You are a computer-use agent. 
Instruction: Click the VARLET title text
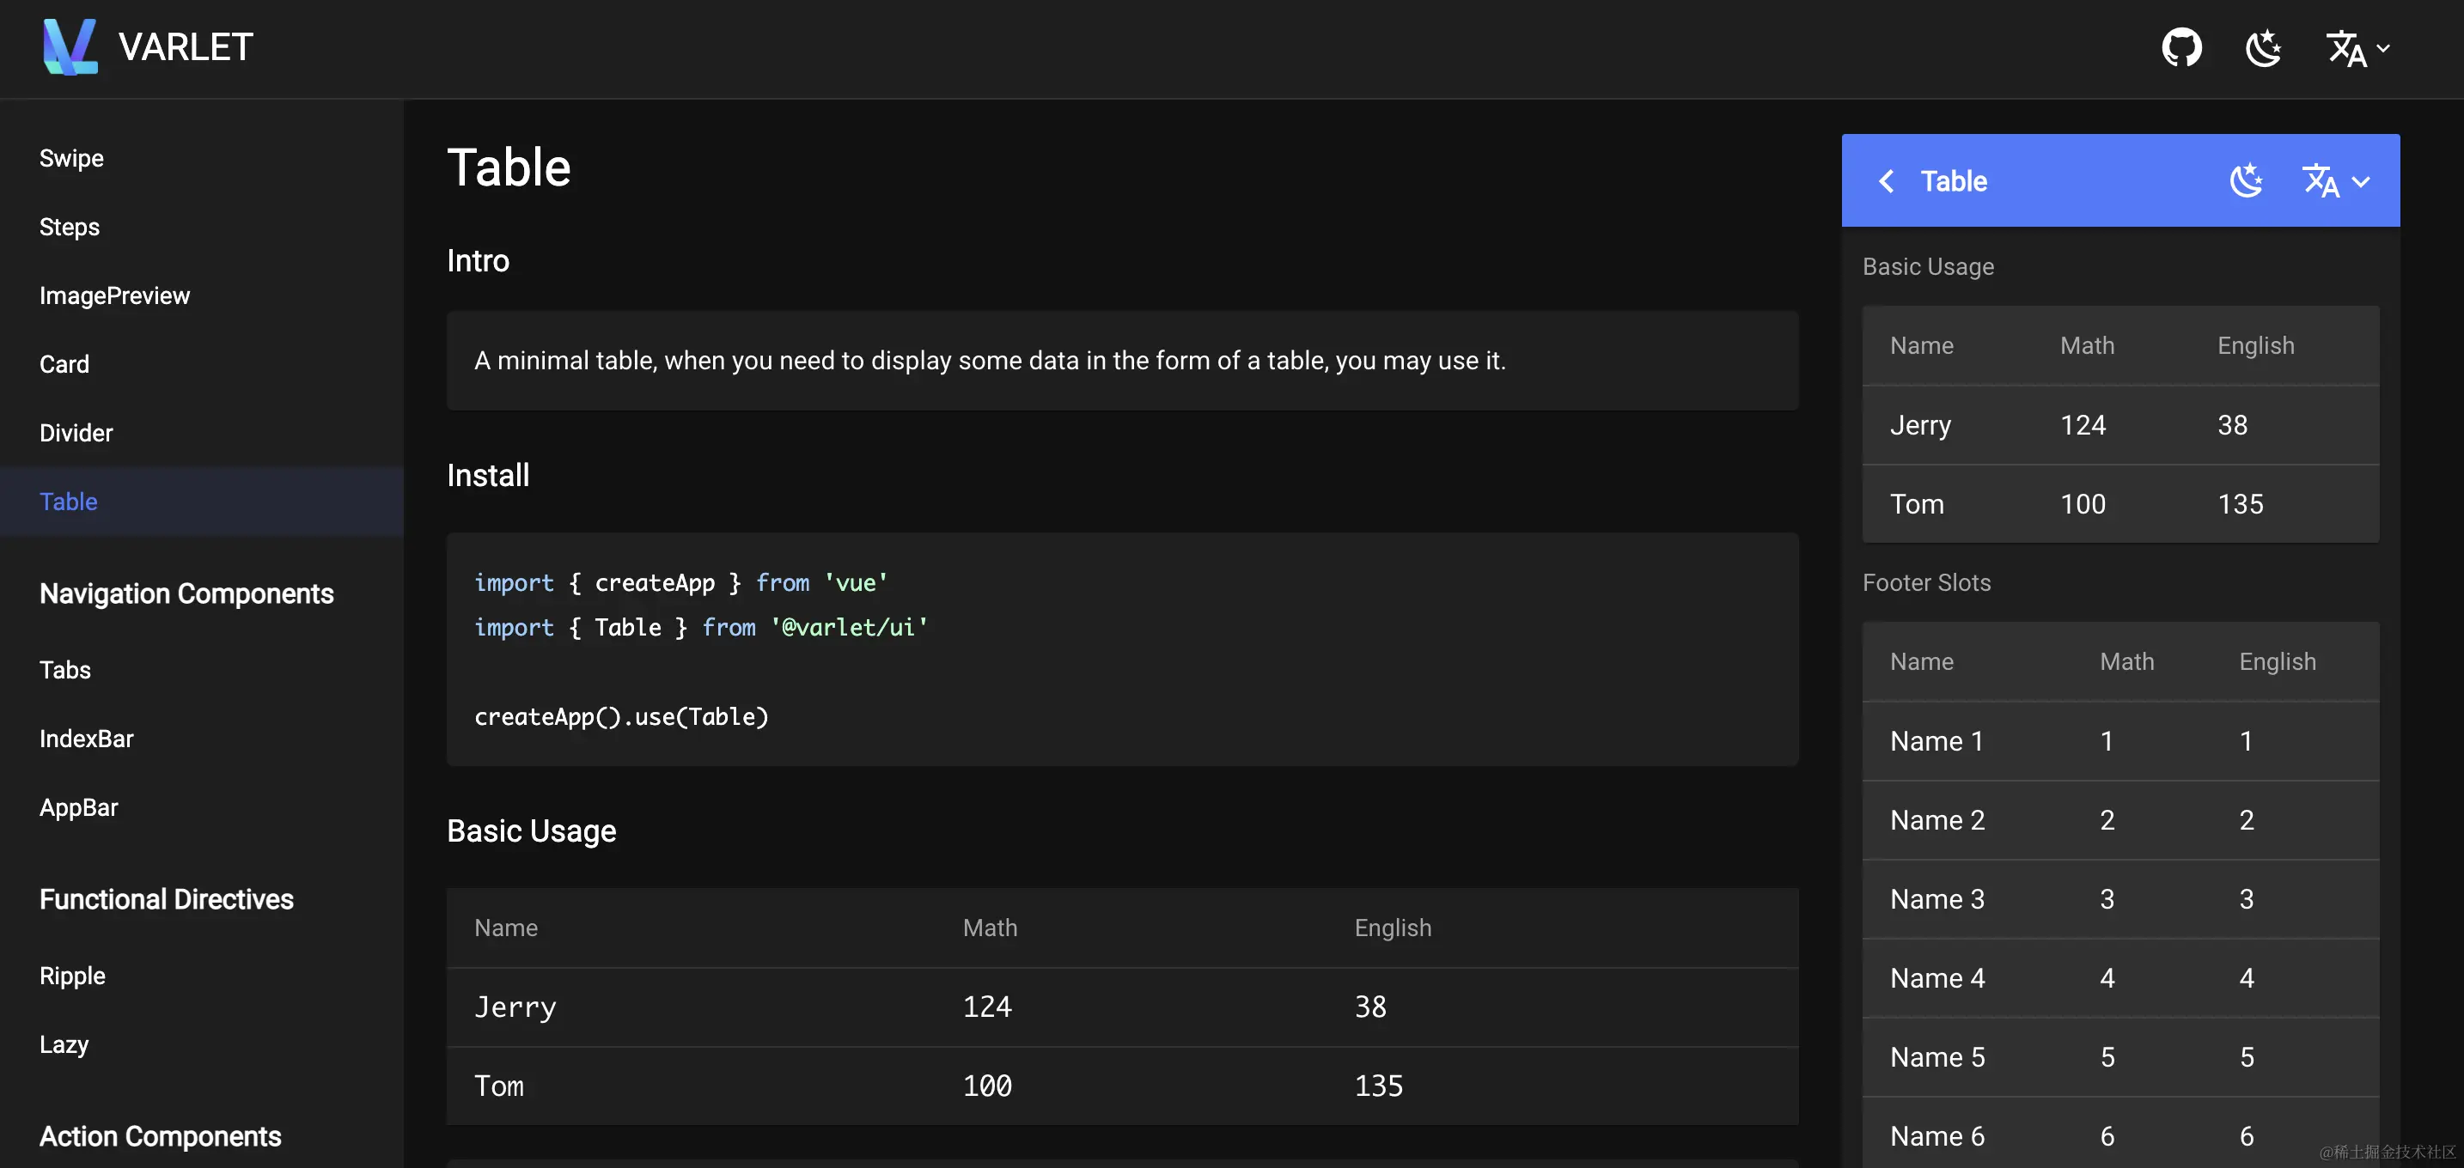coord(186,47)
